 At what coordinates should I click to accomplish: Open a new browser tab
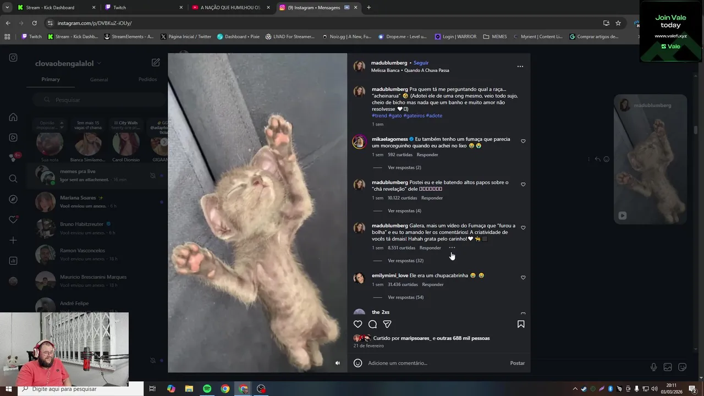[369, 8]
